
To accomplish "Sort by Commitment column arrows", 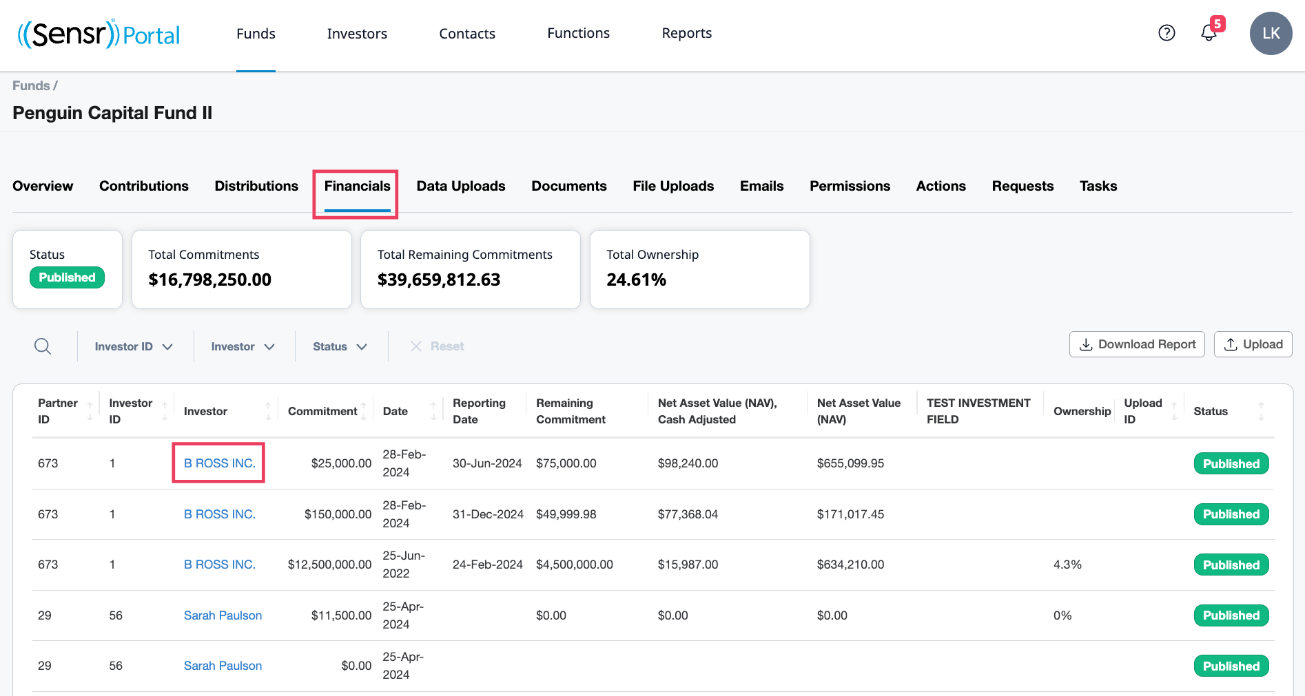I will point(364,412).
